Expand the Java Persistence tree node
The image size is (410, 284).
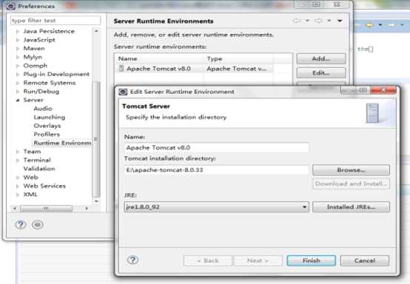coord(18,31)
